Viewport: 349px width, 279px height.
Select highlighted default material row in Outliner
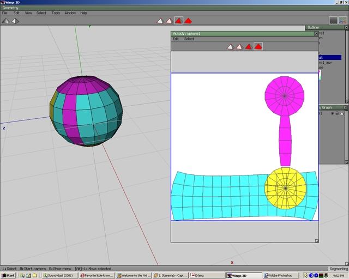point(330,58)
